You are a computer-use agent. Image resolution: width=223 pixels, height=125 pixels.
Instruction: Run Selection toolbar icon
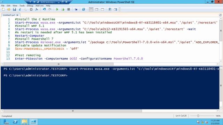(x=63, y=9)
